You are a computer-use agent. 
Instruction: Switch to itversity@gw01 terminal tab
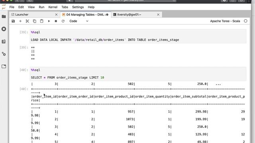point(137,15)
